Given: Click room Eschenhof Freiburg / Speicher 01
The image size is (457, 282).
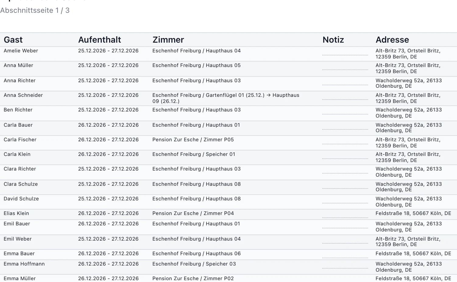Looking at the screenshot, I should [x=194, y=154].
